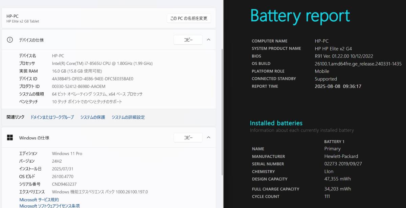406x208 pixels.
Task: Select the serial number 'CND9463237'
Action: coord(64,184)
